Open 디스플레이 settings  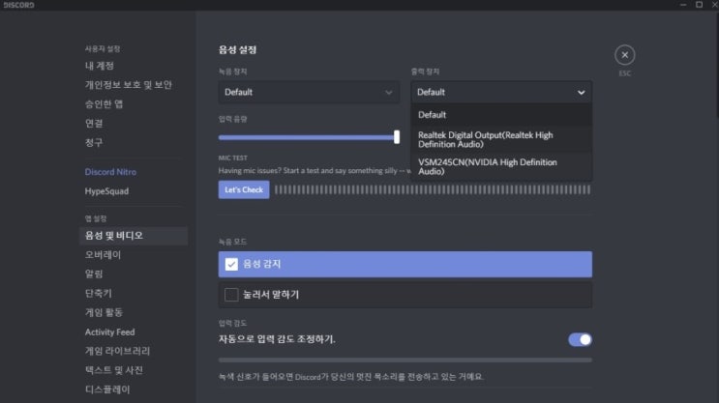[x=107, y=389]
